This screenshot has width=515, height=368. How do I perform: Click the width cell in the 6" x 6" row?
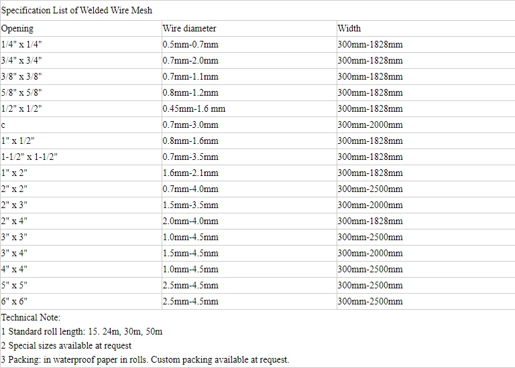click(x=370, y=301)
